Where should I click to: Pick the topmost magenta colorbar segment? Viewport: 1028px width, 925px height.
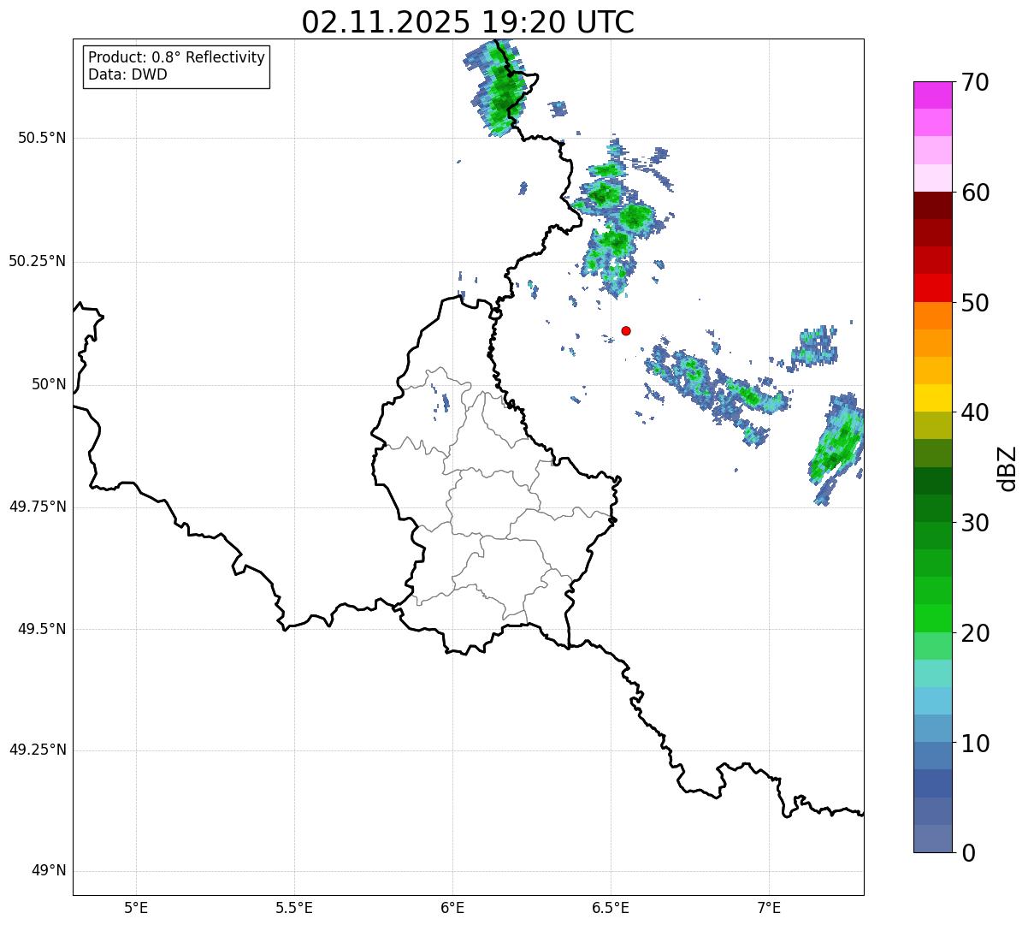(933, 95)
